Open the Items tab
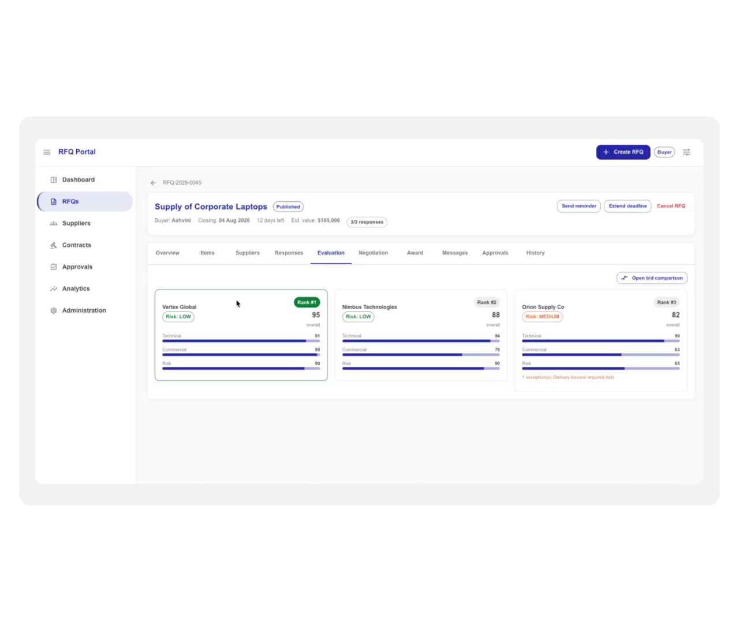The height and width of the screenshot is (623, 739). pyautogui.click(x=207, y=253)
